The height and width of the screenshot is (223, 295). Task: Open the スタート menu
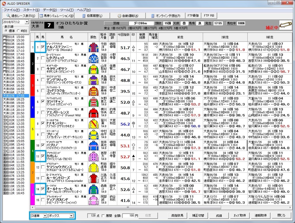[31, 10]
